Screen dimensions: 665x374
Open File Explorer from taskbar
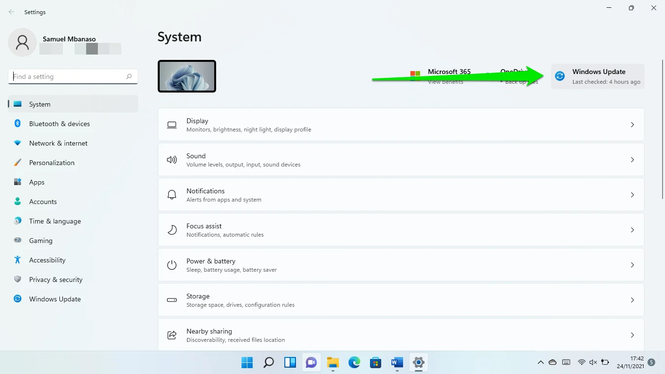click(333, 362)
